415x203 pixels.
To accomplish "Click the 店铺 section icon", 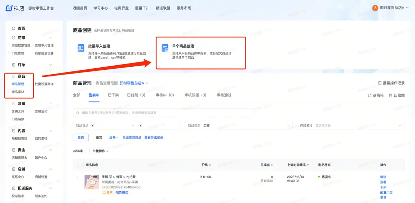I will click(x=13, y=169).
